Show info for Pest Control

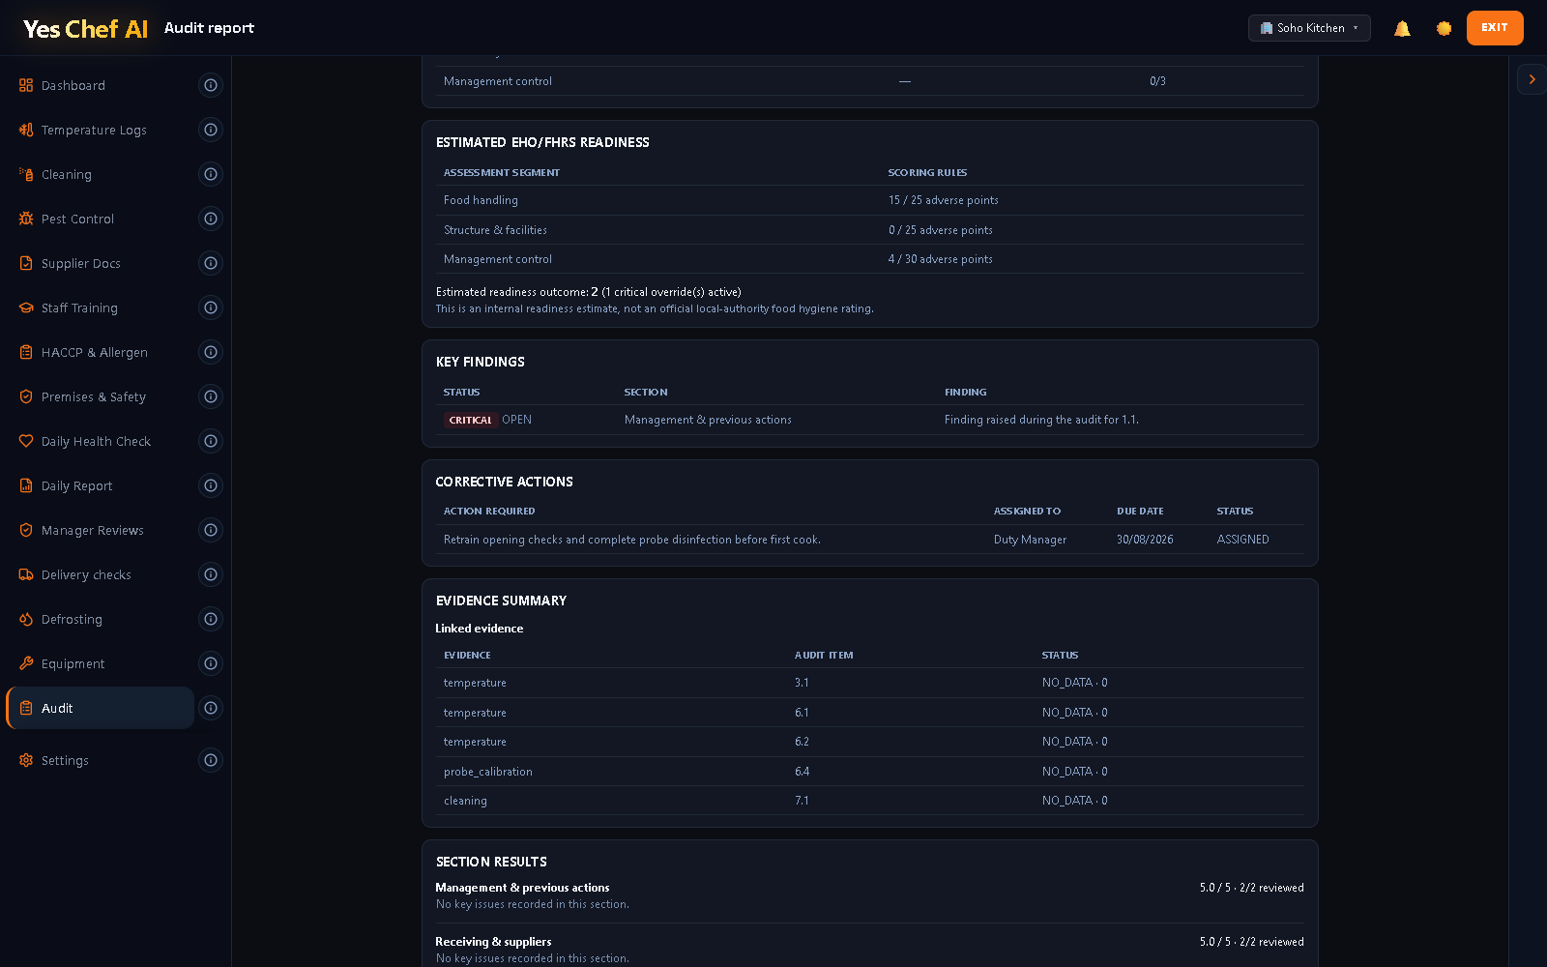211,219
